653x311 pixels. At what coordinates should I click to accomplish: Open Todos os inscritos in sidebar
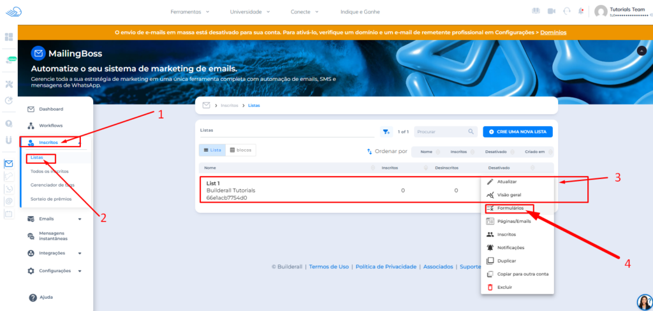[x=50, y=171]
